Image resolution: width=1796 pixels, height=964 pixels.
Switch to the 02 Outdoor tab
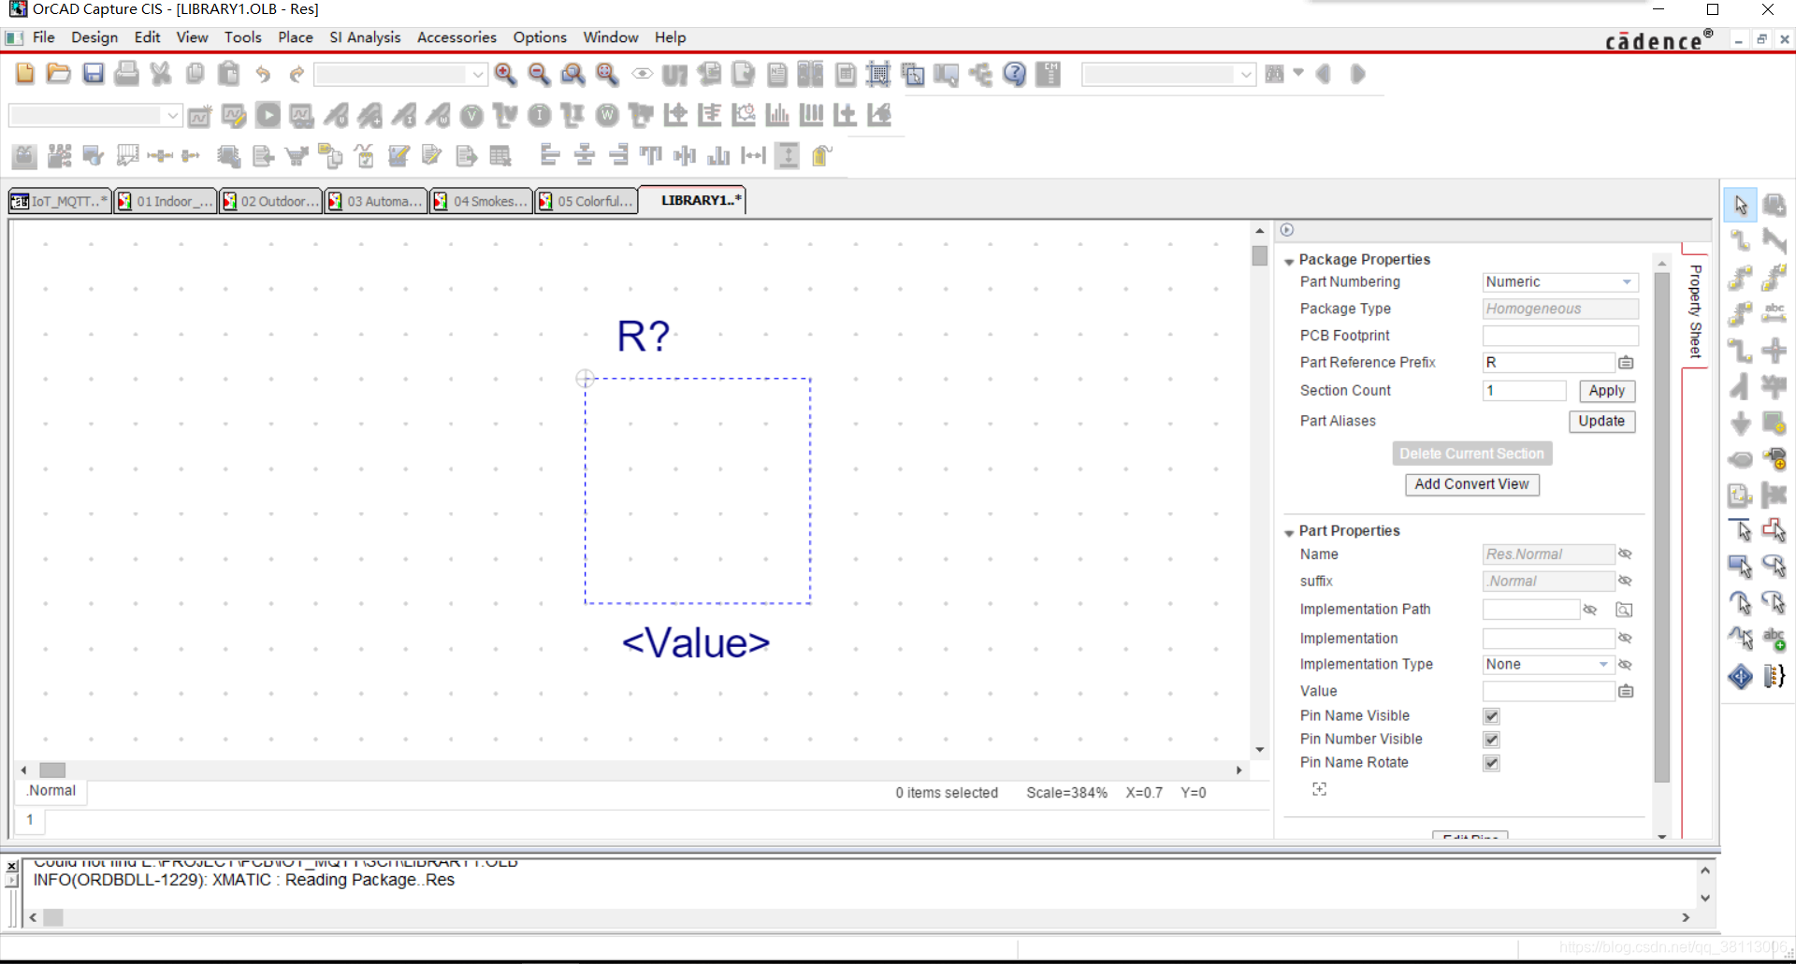(x=271, y=201)
